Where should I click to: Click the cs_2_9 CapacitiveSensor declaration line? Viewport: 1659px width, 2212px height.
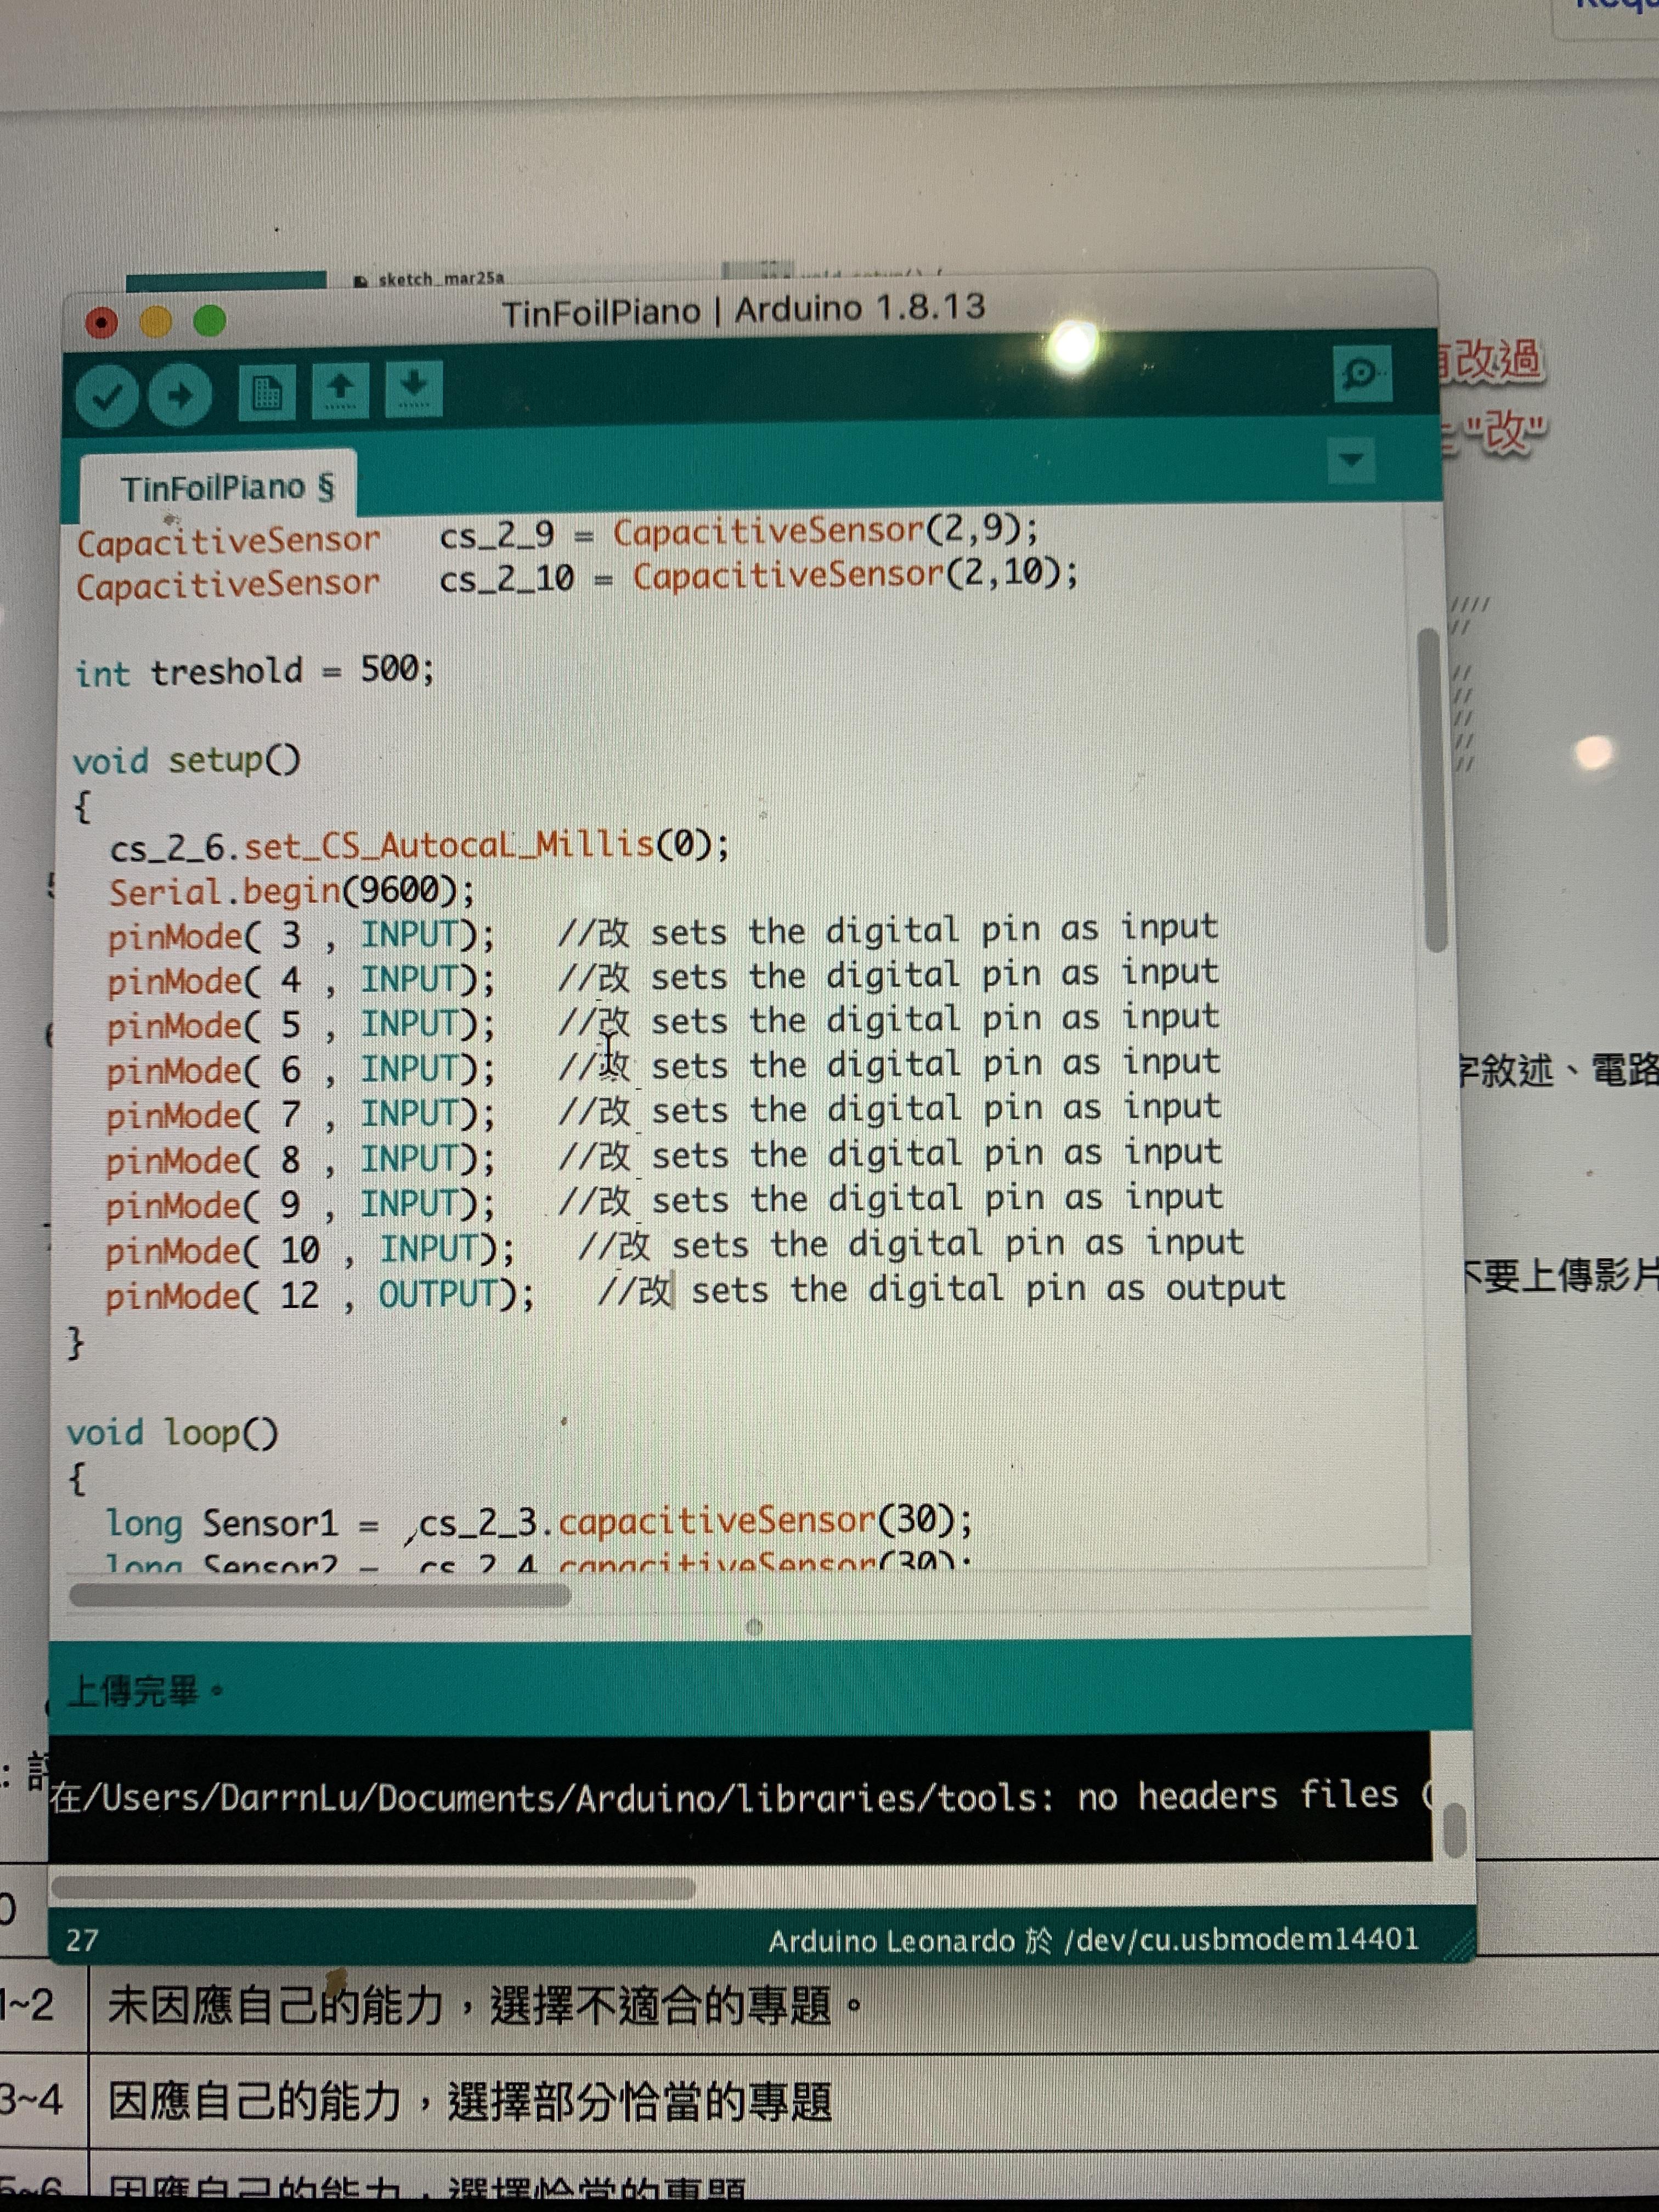558,536
